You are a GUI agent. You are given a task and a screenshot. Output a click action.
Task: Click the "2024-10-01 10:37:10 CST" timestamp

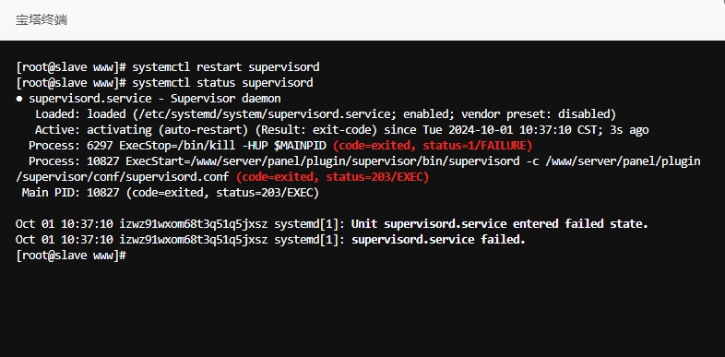point(524,130)
